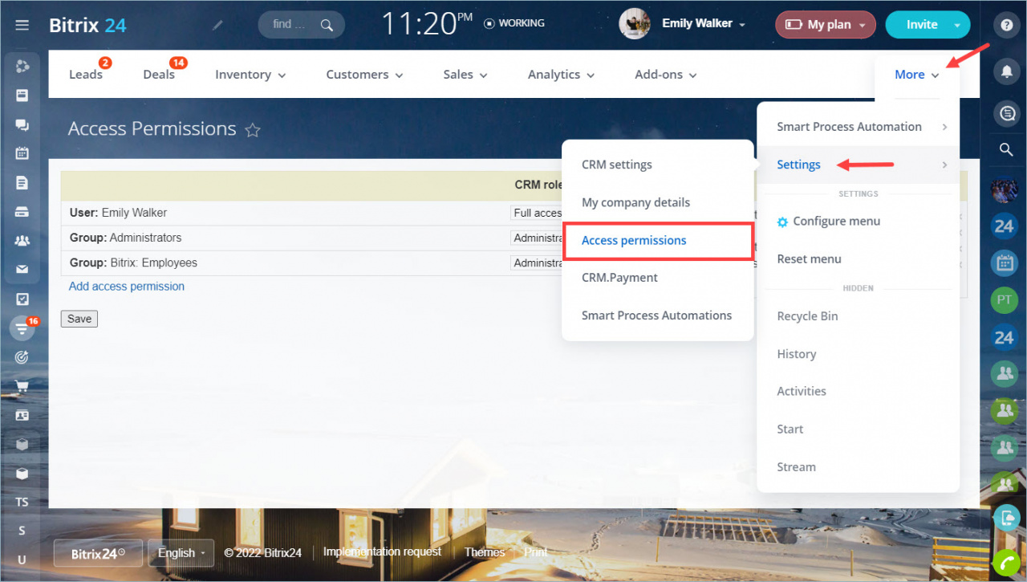Click the Themes link in footer

485,552
